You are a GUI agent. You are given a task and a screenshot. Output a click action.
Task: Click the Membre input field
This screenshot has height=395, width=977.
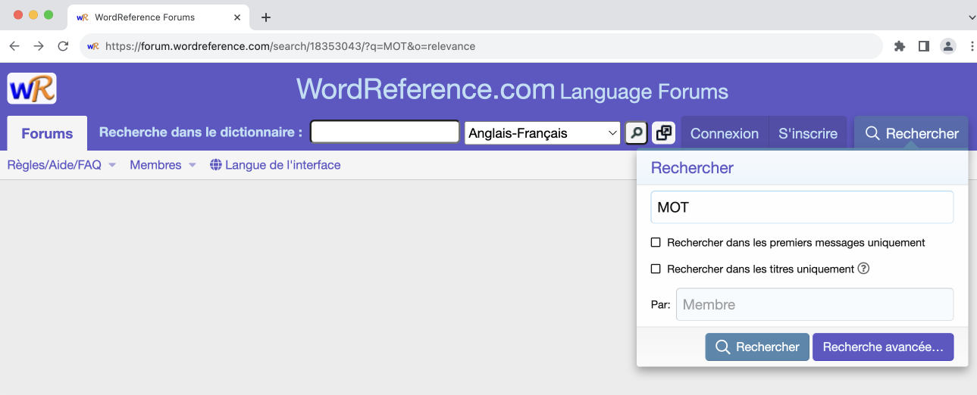814,305
